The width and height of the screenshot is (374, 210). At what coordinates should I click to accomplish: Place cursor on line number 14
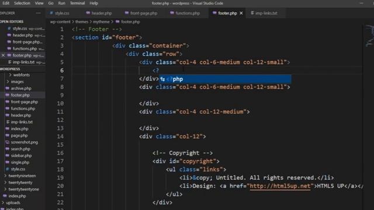(x=60, y=136)
